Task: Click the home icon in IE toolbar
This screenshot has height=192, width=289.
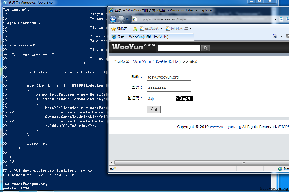Action: click(275, 36)
